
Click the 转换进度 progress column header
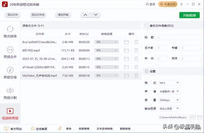[x=107, y=34]
